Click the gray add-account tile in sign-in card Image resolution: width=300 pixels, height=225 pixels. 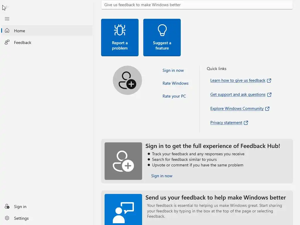[x=123, y=161]
